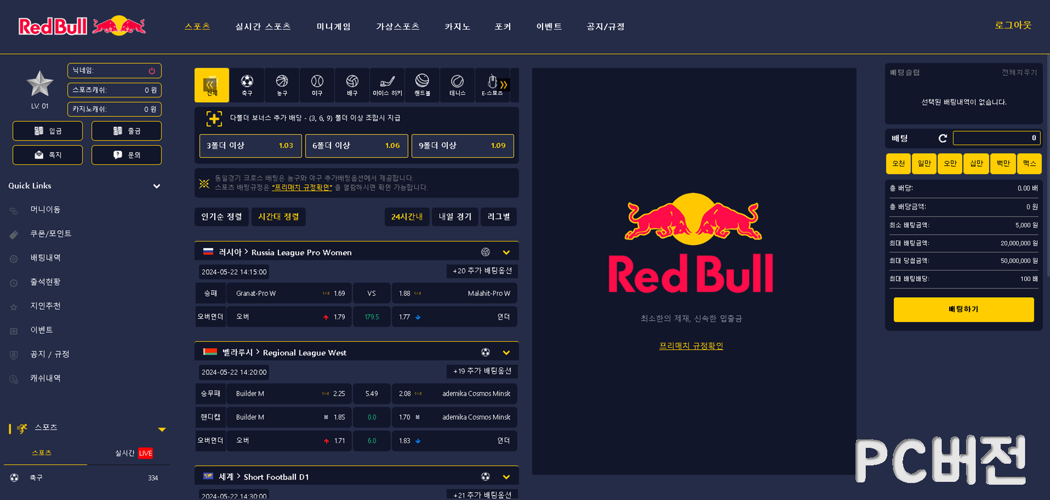
Task: Click the bet amount refresh icon
Action: point(943,138)
